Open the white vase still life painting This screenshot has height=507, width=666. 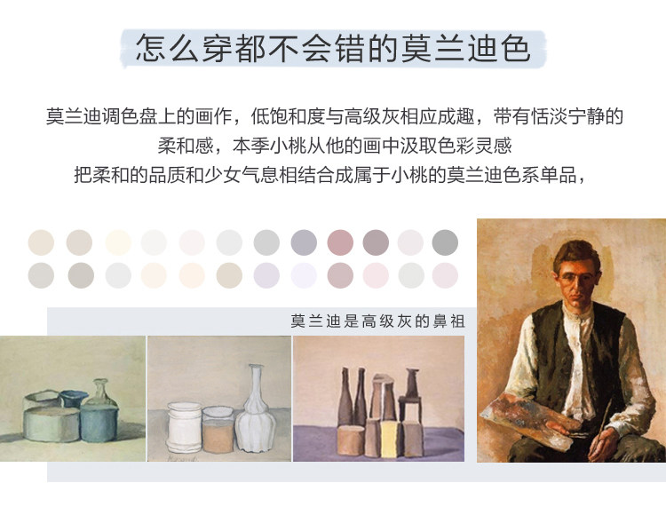[219, 399]
